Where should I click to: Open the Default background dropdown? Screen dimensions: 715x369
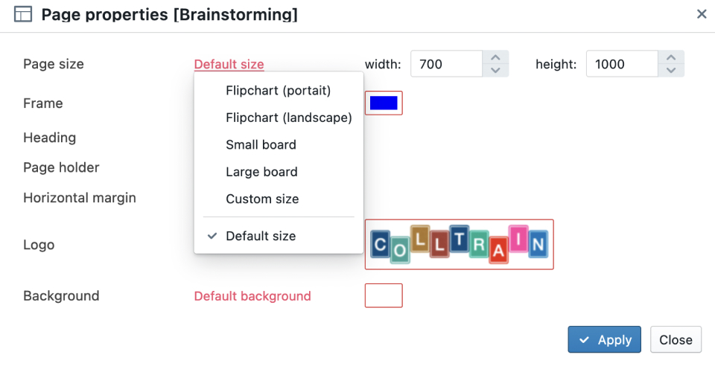(252, 296)
